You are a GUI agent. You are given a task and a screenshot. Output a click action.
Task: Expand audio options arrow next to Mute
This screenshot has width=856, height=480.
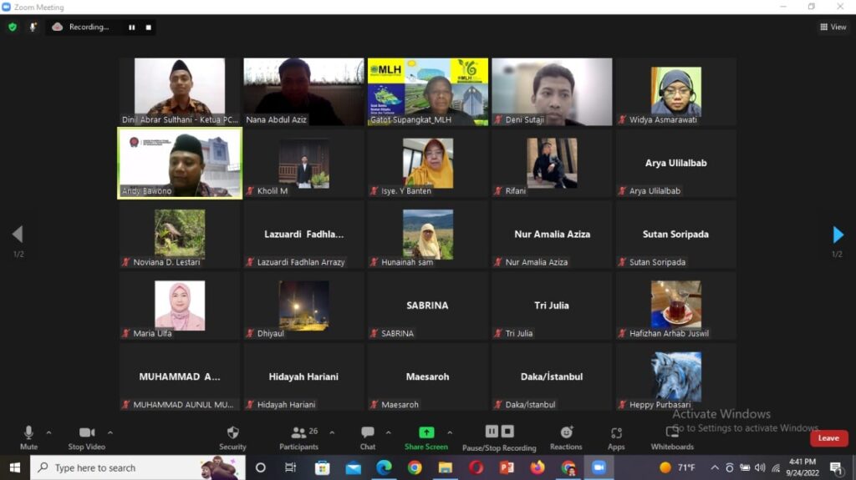tap(48, 432)
